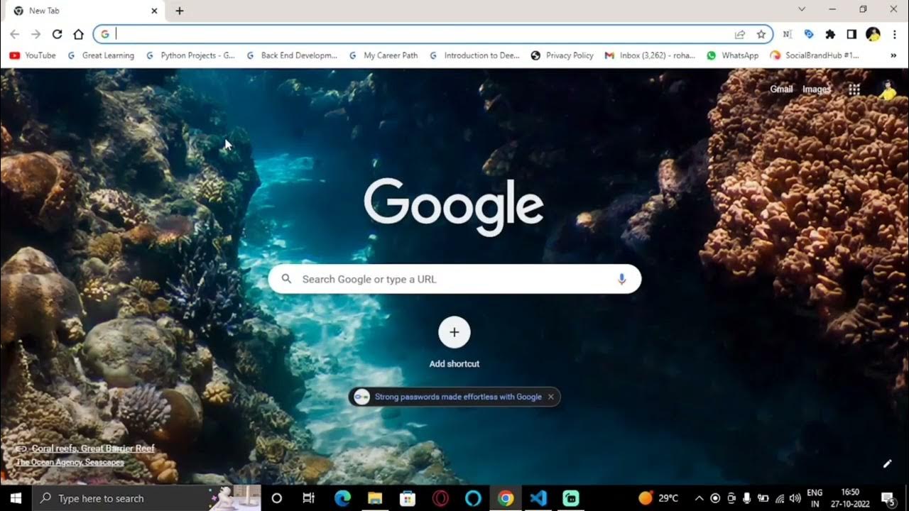Click the Add shortcut plus button
Screen dimensions: 909x511
coord(454,332)
